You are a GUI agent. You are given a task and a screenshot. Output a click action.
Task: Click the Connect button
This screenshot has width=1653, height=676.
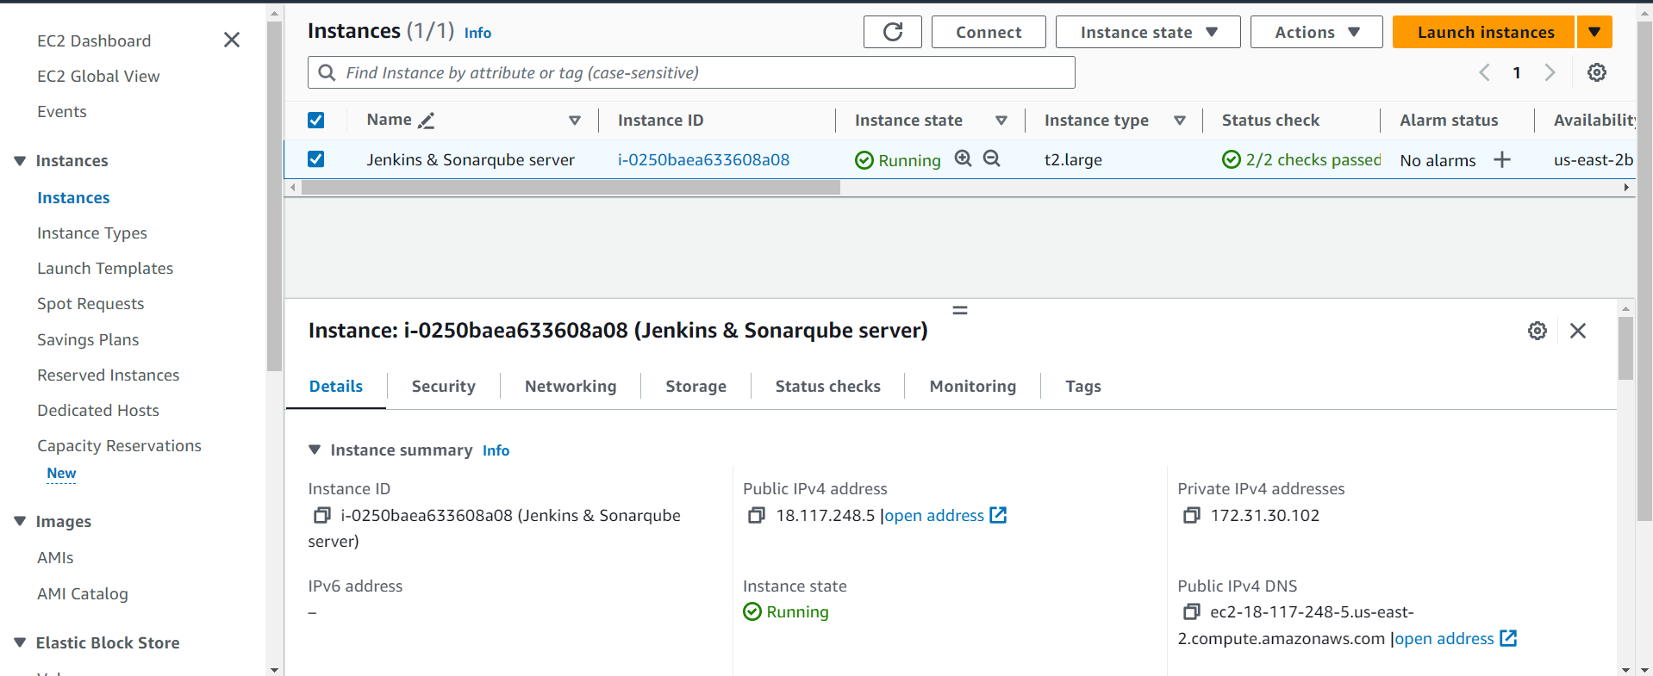(x=989, y=32)
